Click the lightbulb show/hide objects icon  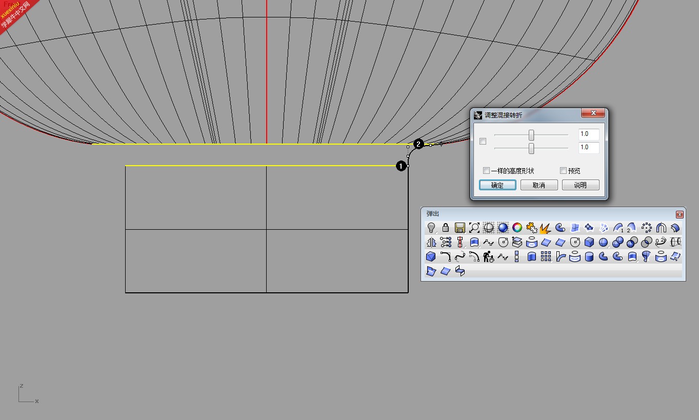(x=431, y=228)
